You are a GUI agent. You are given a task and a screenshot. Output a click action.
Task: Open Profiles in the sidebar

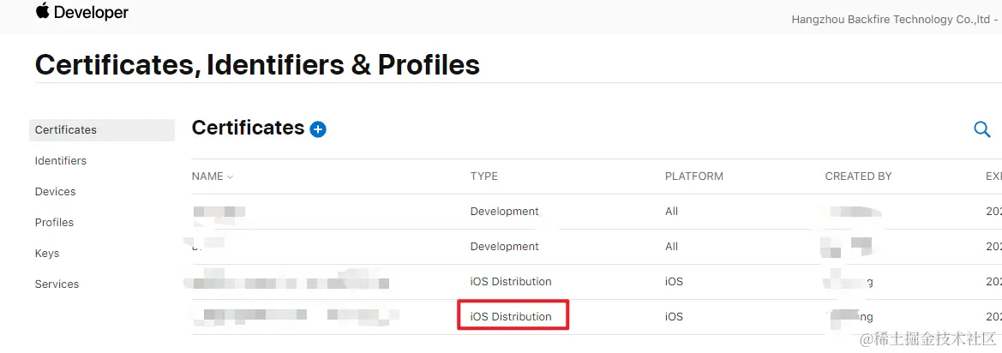(54, 222)
